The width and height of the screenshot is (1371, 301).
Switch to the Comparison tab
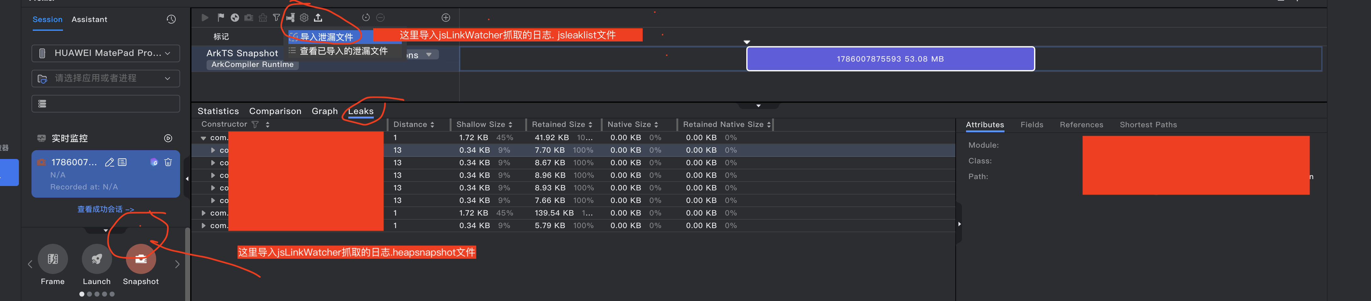click(x=275, y=111)
